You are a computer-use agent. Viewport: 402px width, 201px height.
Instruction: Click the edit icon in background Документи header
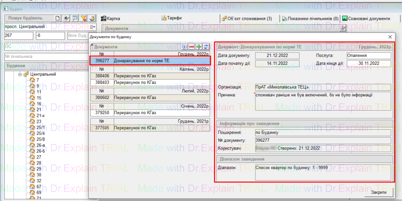[x=343, y=28]
